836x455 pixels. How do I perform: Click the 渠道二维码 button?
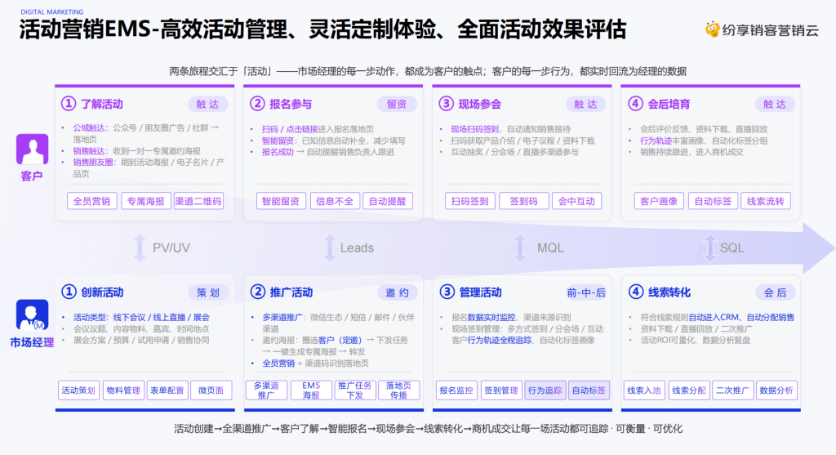click(x=198, y=201)
